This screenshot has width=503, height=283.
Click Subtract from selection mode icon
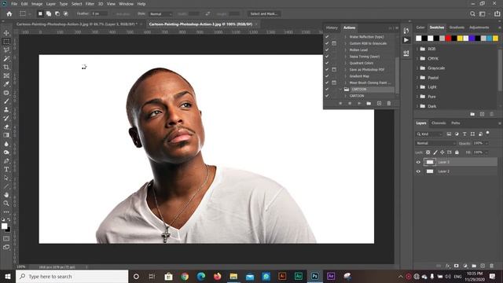(x=57, y=14)
